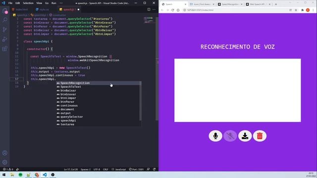Change the Spaces: 2 indentation setting
This screenshot has width=317, height=178.
(86, 169)
